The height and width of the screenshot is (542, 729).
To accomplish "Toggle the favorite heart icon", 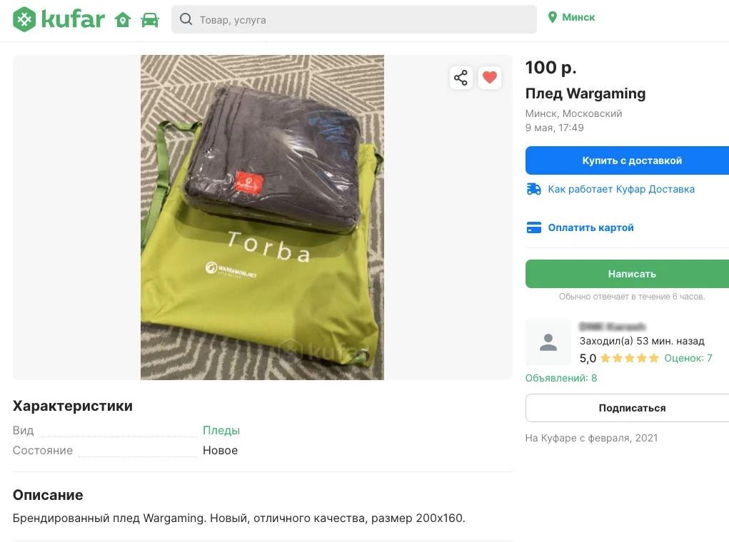I will [490, 78].
